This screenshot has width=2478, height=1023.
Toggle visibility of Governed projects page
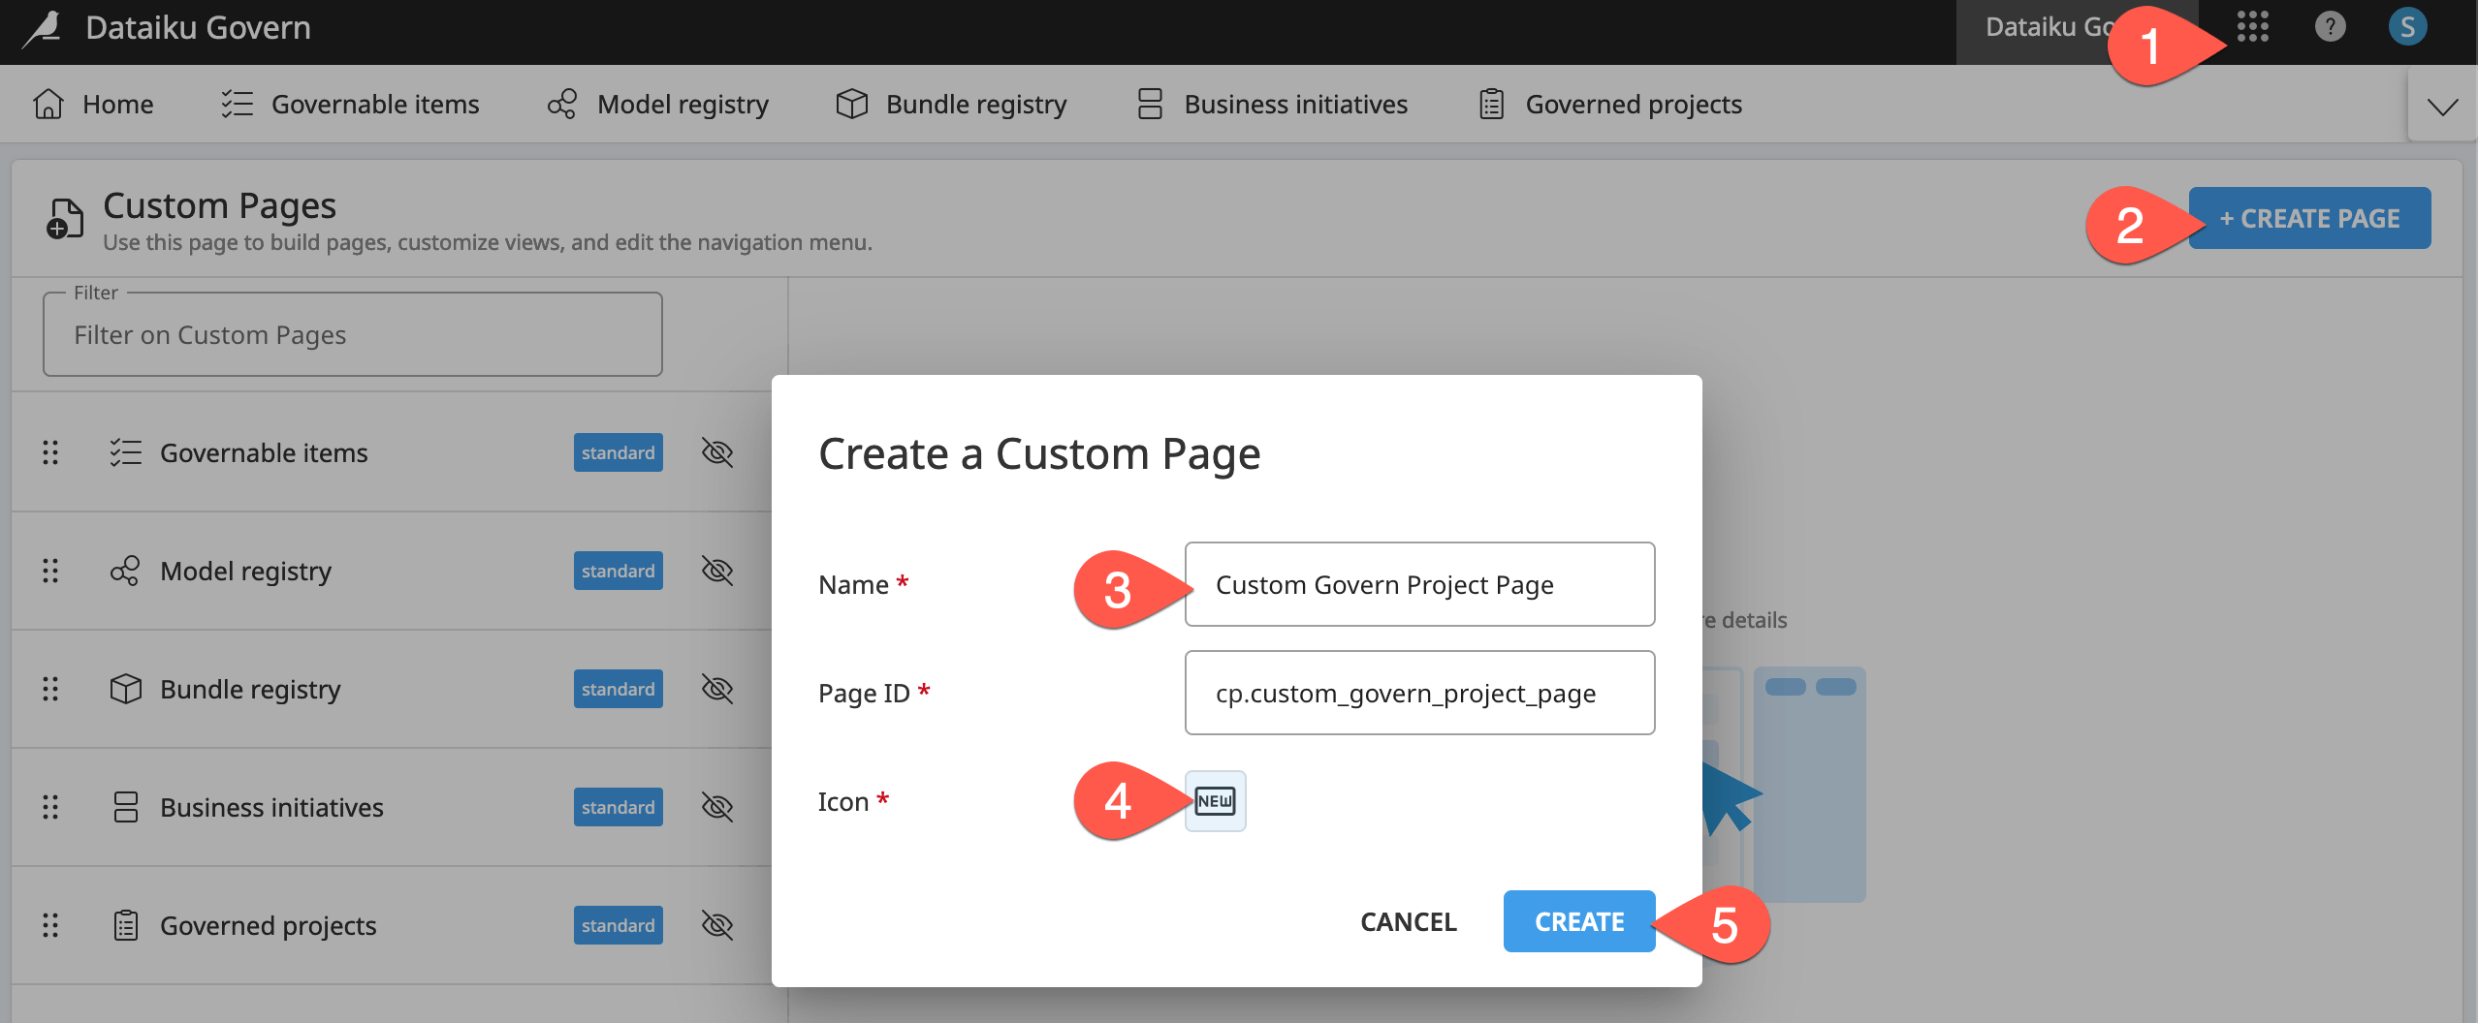click(x=717, y=925)
